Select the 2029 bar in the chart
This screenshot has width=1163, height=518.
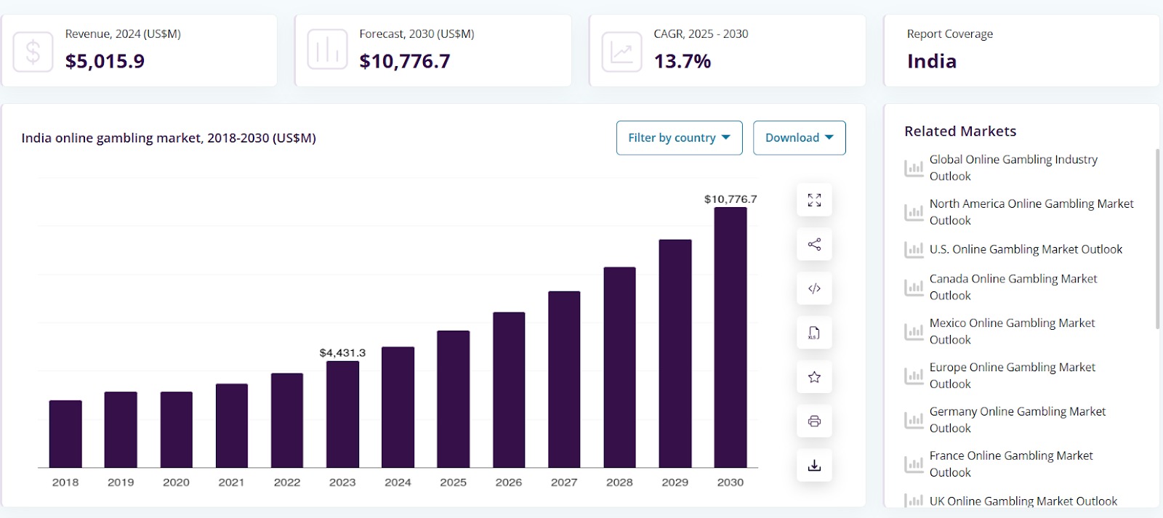675,353
